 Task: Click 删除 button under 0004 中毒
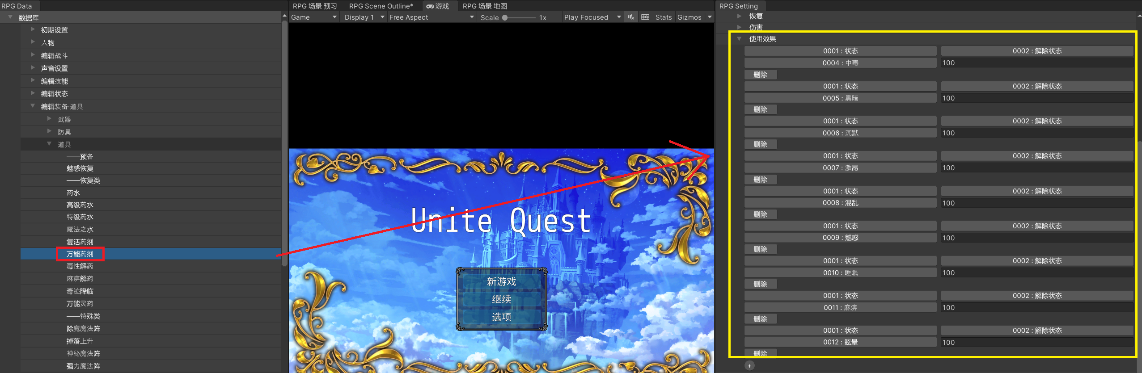click(x=760, y=75)
